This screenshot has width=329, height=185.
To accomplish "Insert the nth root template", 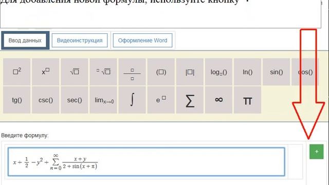I will pyautogui.click(x=103, y=72).
